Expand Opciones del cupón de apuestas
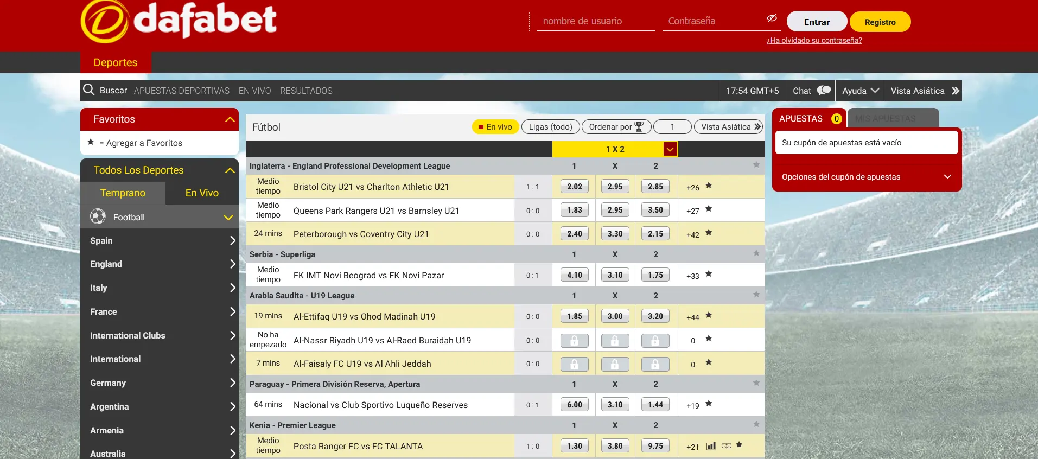 (867, 177)
